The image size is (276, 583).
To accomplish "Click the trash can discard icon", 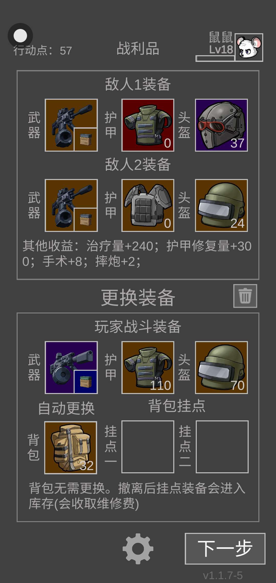I will 245,296.
